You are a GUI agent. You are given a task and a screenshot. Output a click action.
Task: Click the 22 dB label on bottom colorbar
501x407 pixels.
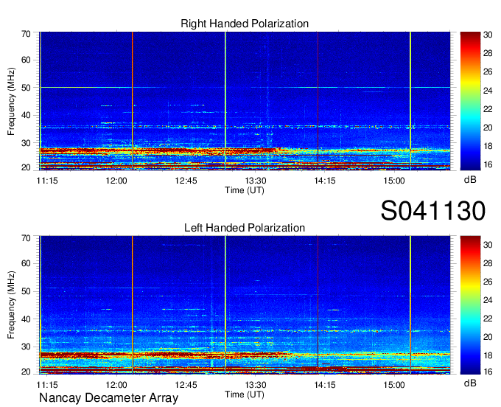(488, 319)
